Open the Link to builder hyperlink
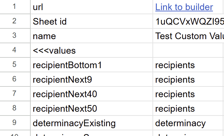224x136 pixels. point(184,7)
